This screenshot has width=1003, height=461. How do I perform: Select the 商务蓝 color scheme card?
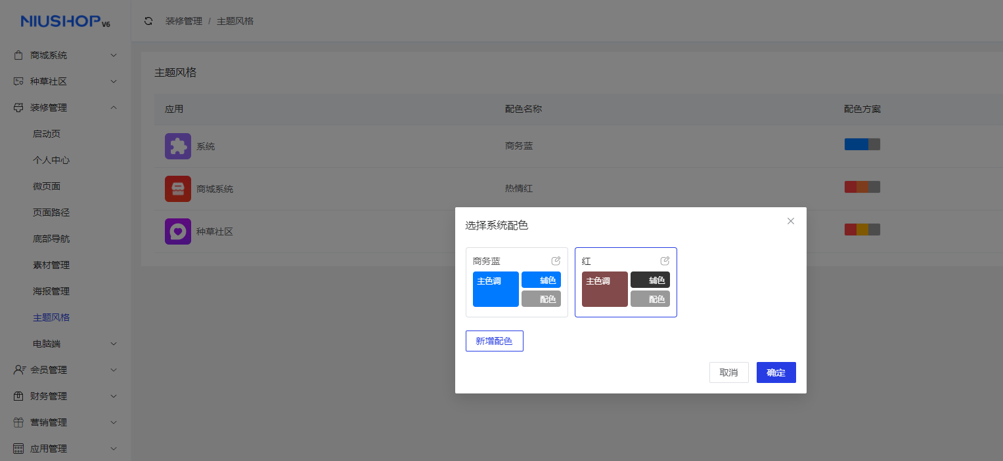pyautogui.click(x=517, y=282)
